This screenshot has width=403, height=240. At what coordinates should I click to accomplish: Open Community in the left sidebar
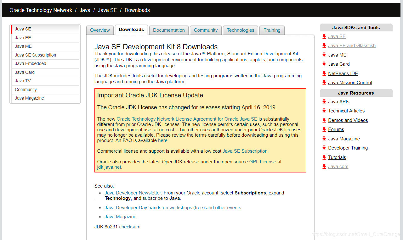[45, 90]
